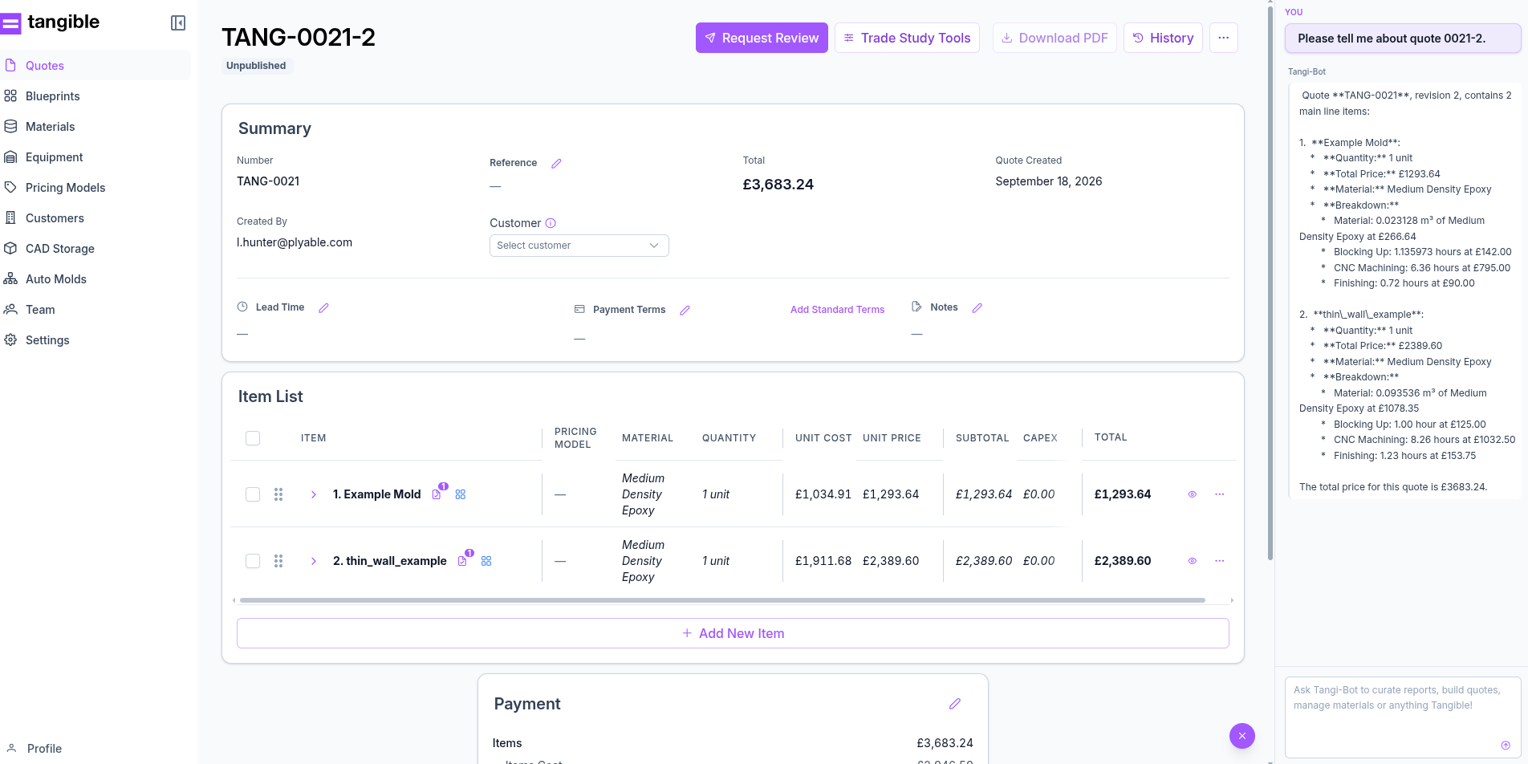Check the Example Mold row checkbox
This screenshot has width=1528, height=764.
click(253, 494)
